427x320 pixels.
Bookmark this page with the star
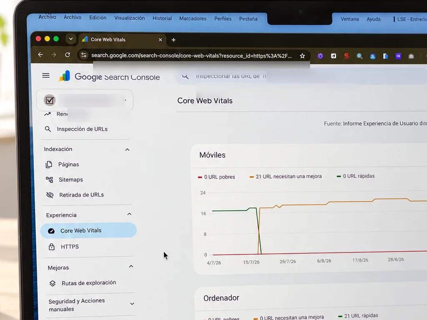click(302, 56)
